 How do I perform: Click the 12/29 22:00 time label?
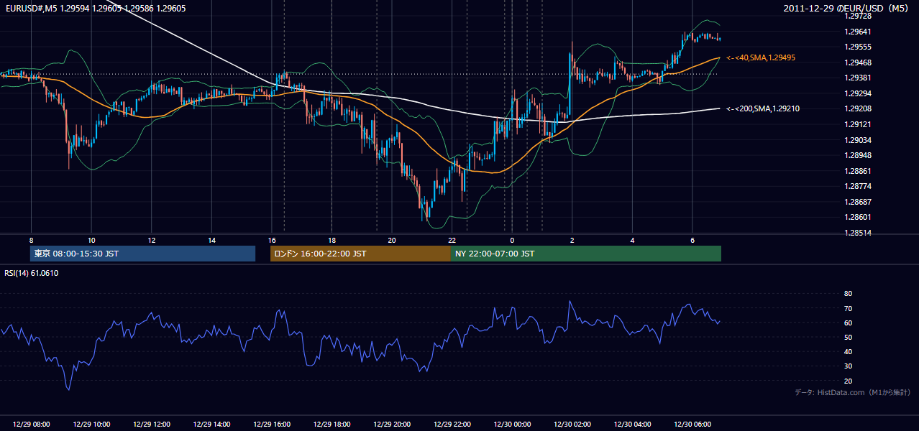pos(452,425)
